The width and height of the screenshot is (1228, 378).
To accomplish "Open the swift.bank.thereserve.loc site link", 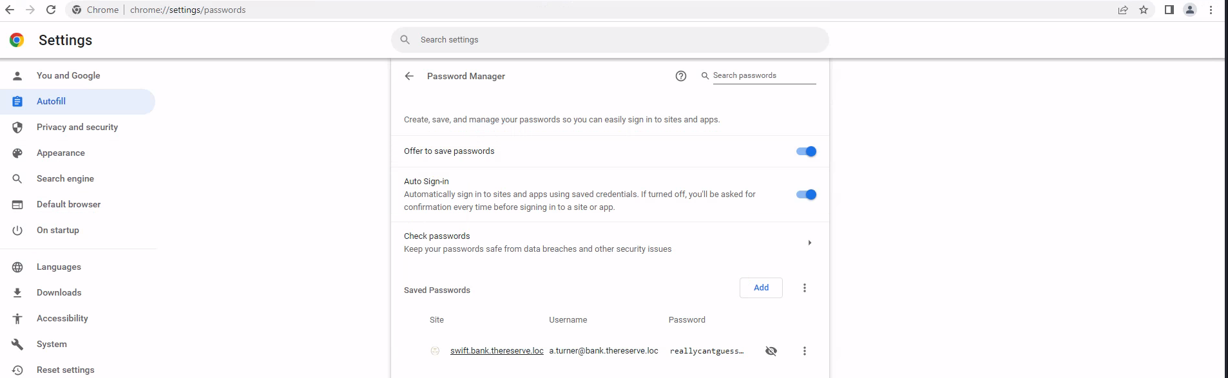I will [497, 351].
